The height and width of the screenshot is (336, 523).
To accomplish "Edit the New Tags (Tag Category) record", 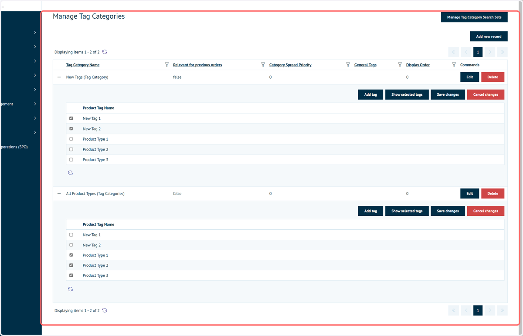I will pos(469,77).
